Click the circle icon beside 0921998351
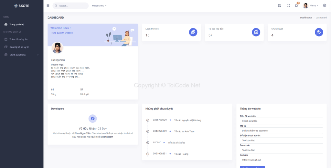The height and width of the screenshot is (168, 331). coord(148,154)
